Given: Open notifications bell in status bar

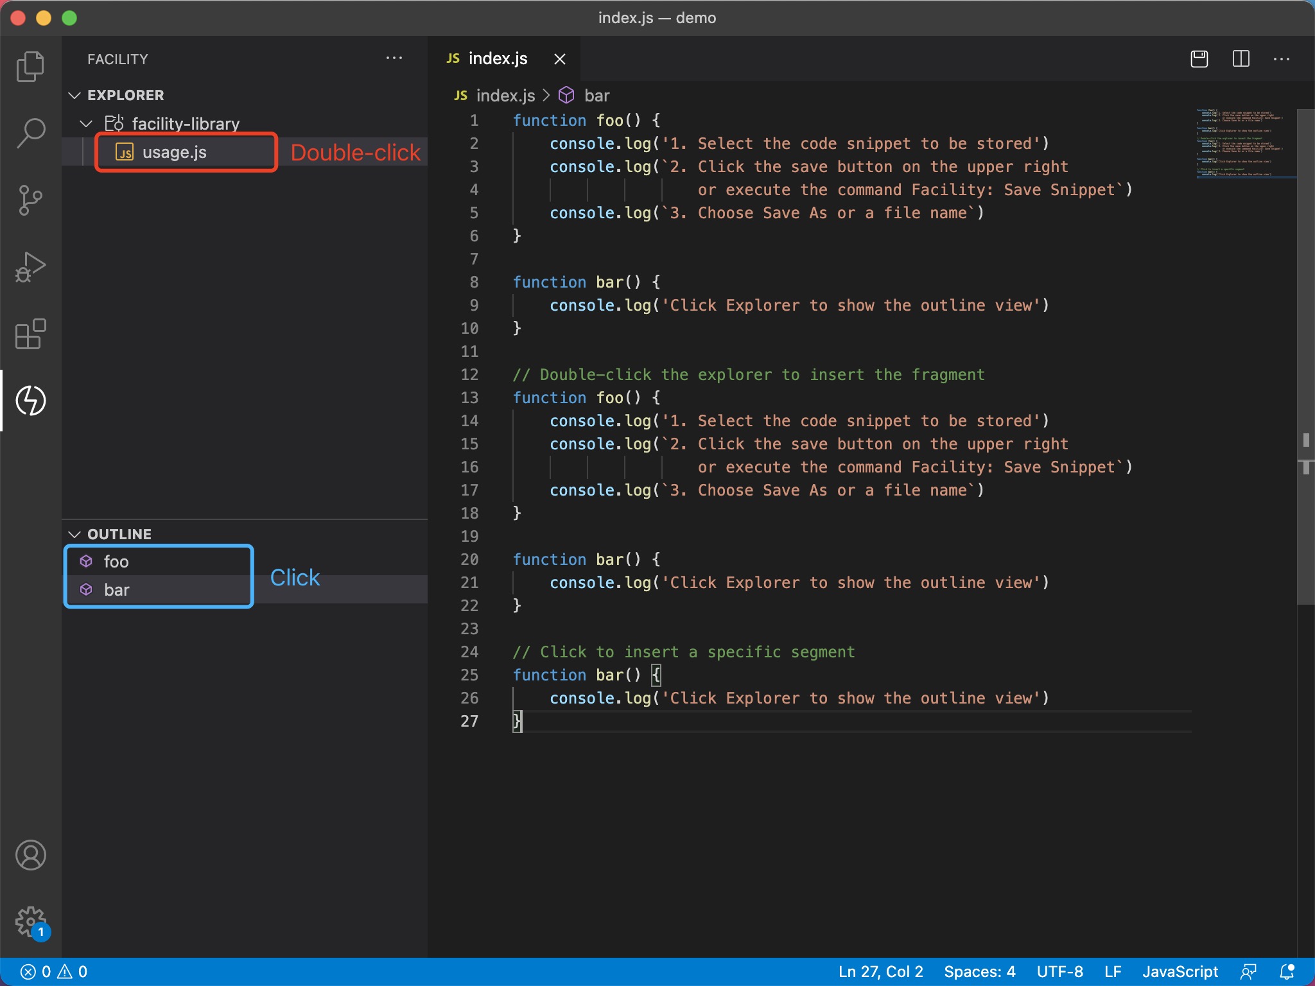Looking at the screenshot, I should coord(1287,972).
